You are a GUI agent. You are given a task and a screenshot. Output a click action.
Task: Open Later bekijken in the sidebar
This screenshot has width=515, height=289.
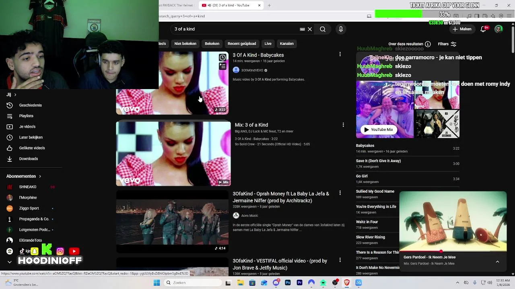coord(31,137)
